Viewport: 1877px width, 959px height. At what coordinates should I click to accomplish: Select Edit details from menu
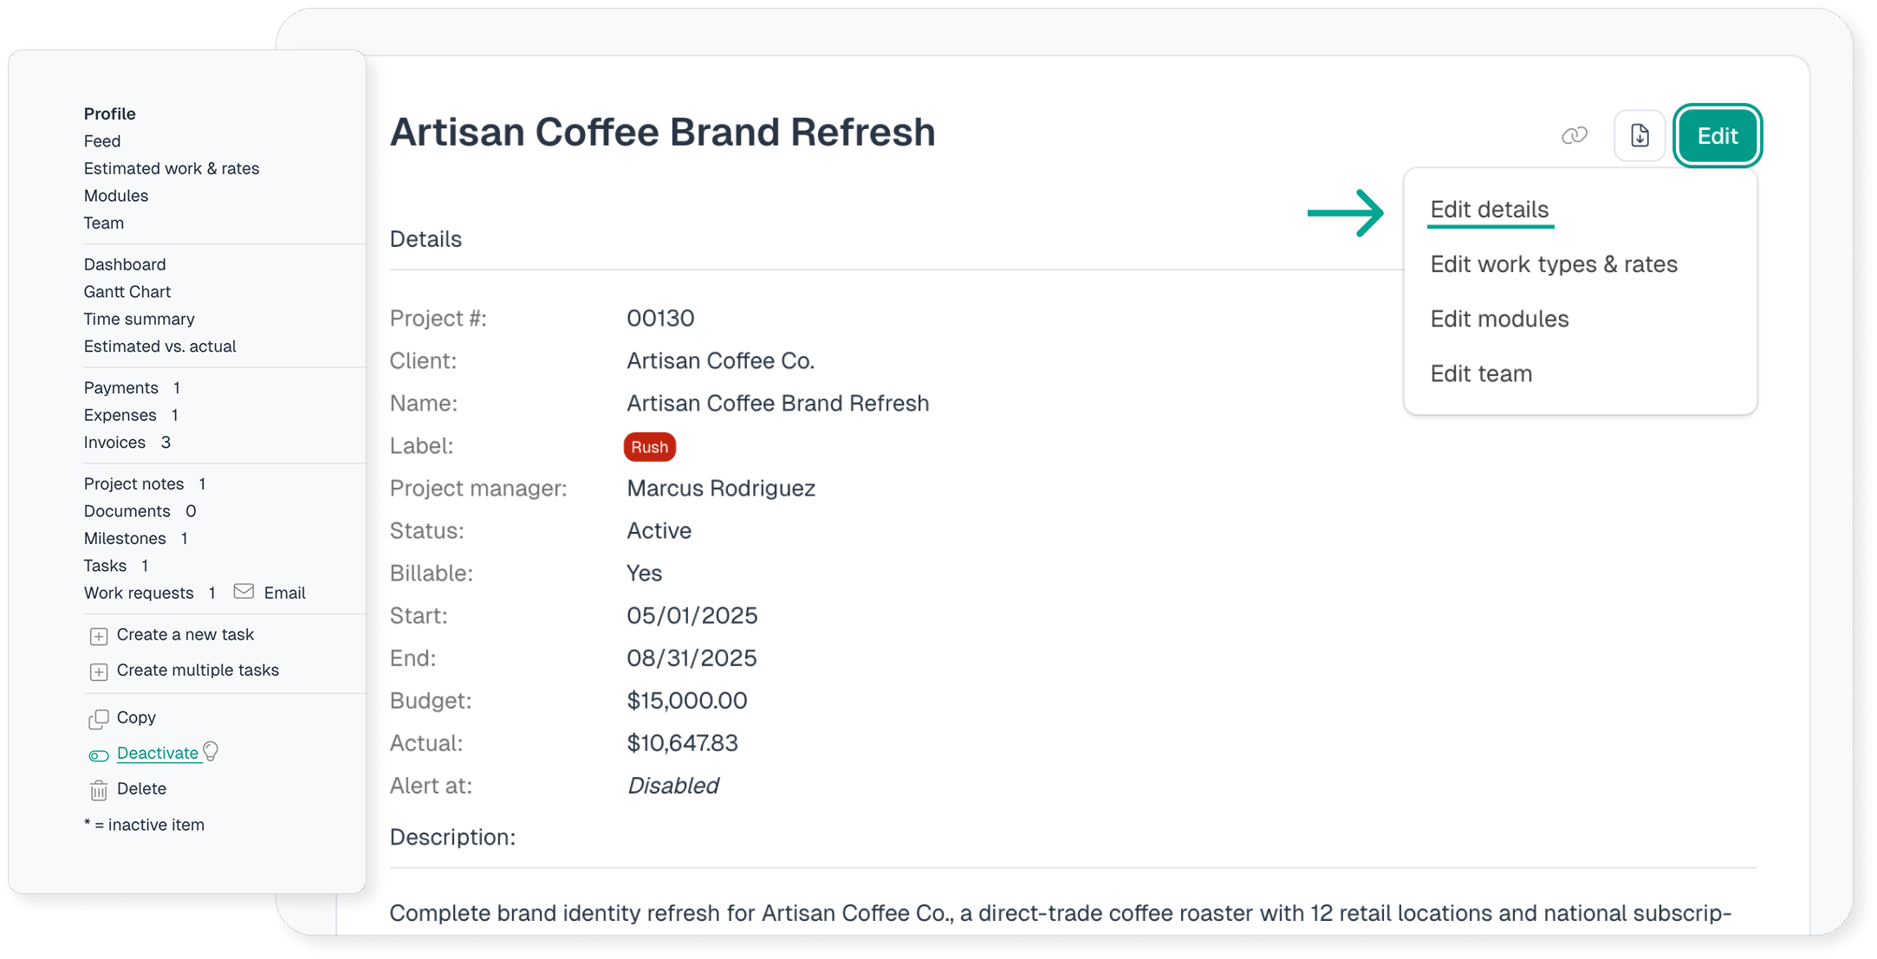(1489, 210)
